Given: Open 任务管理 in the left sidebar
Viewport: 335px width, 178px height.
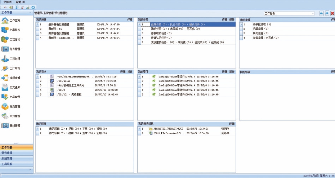Looking at the screenshot, I should 5,49.
